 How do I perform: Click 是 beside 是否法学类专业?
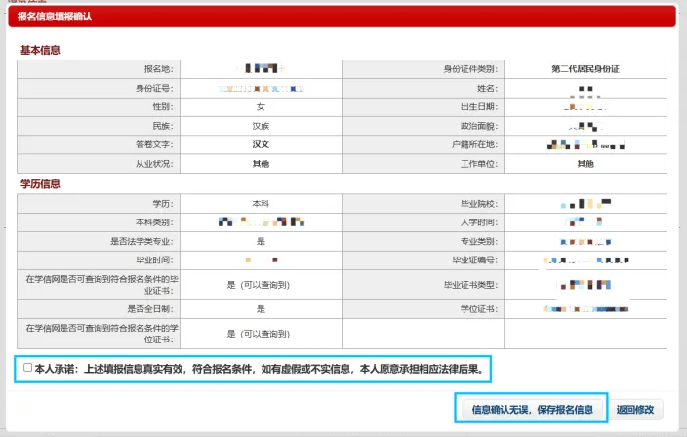coord(261,241)
